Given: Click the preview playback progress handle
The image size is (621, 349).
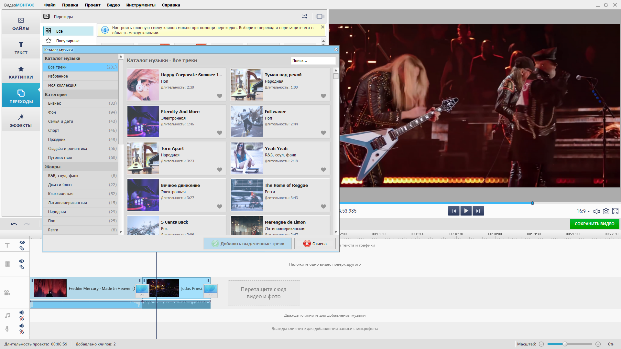Looking at the screenshot, I should 532,203.
